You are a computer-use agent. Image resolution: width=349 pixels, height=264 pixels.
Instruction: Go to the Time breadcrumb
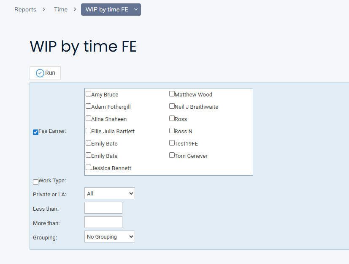tap(61, 9)
